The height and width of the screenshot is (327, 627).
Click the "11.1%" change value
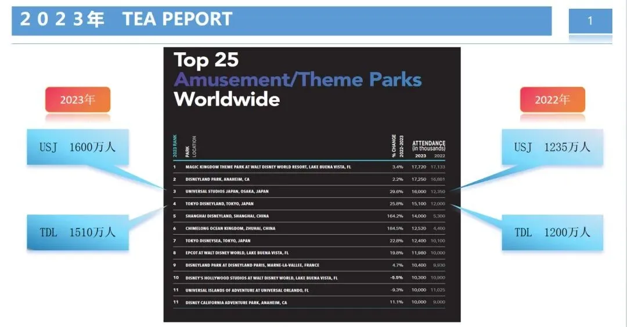tap(397, 302)
